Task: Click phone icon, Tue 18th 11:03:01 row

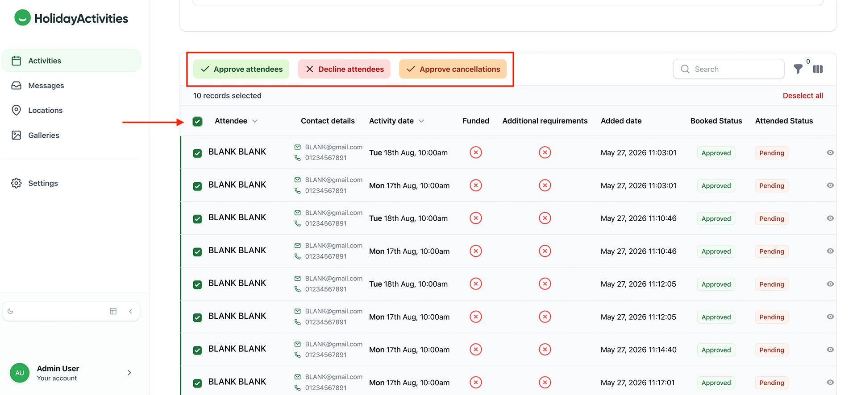Action: (298, 158)
